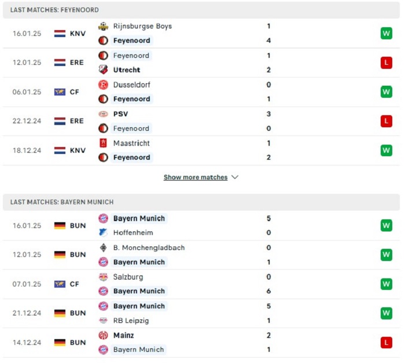Click the RB Leipzig club logo
Viewport: 405px width, 364px height.
[104, 321]
